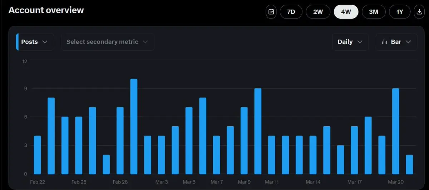Click the Mar 11 bar
This screenshot has height=190, width=429.
272,155
